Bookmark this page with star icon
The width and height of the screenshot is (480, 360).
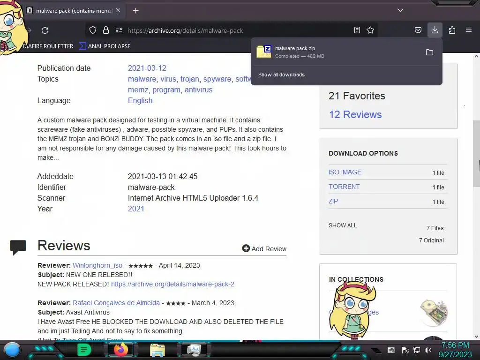click(x=370, y=30)
